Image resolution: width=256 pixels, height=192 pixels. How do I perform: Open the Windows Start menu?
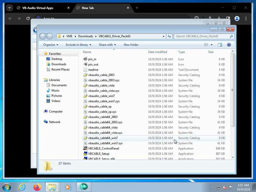[7, 187]
